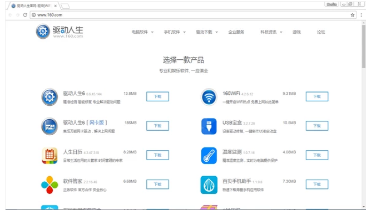Click the USB宝盒 product title
Image resolution: width=366 pixels, height=210 pixels.
coord(232,122)
